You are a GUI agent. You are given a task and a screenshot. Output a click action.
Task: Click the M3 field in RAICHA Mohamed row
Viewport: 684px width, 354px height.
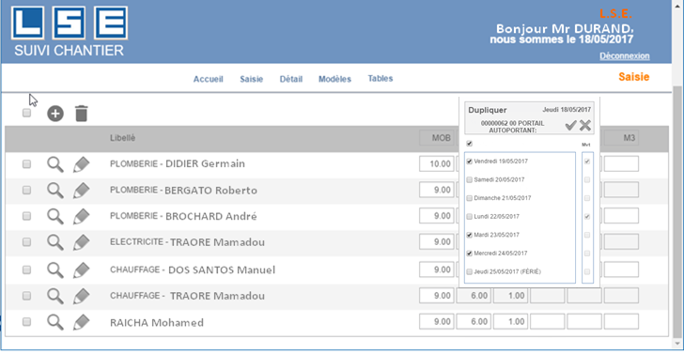[x=622, y=322]
